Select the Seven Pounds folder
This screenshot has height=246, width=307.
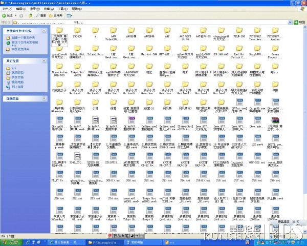click(275, 52)
